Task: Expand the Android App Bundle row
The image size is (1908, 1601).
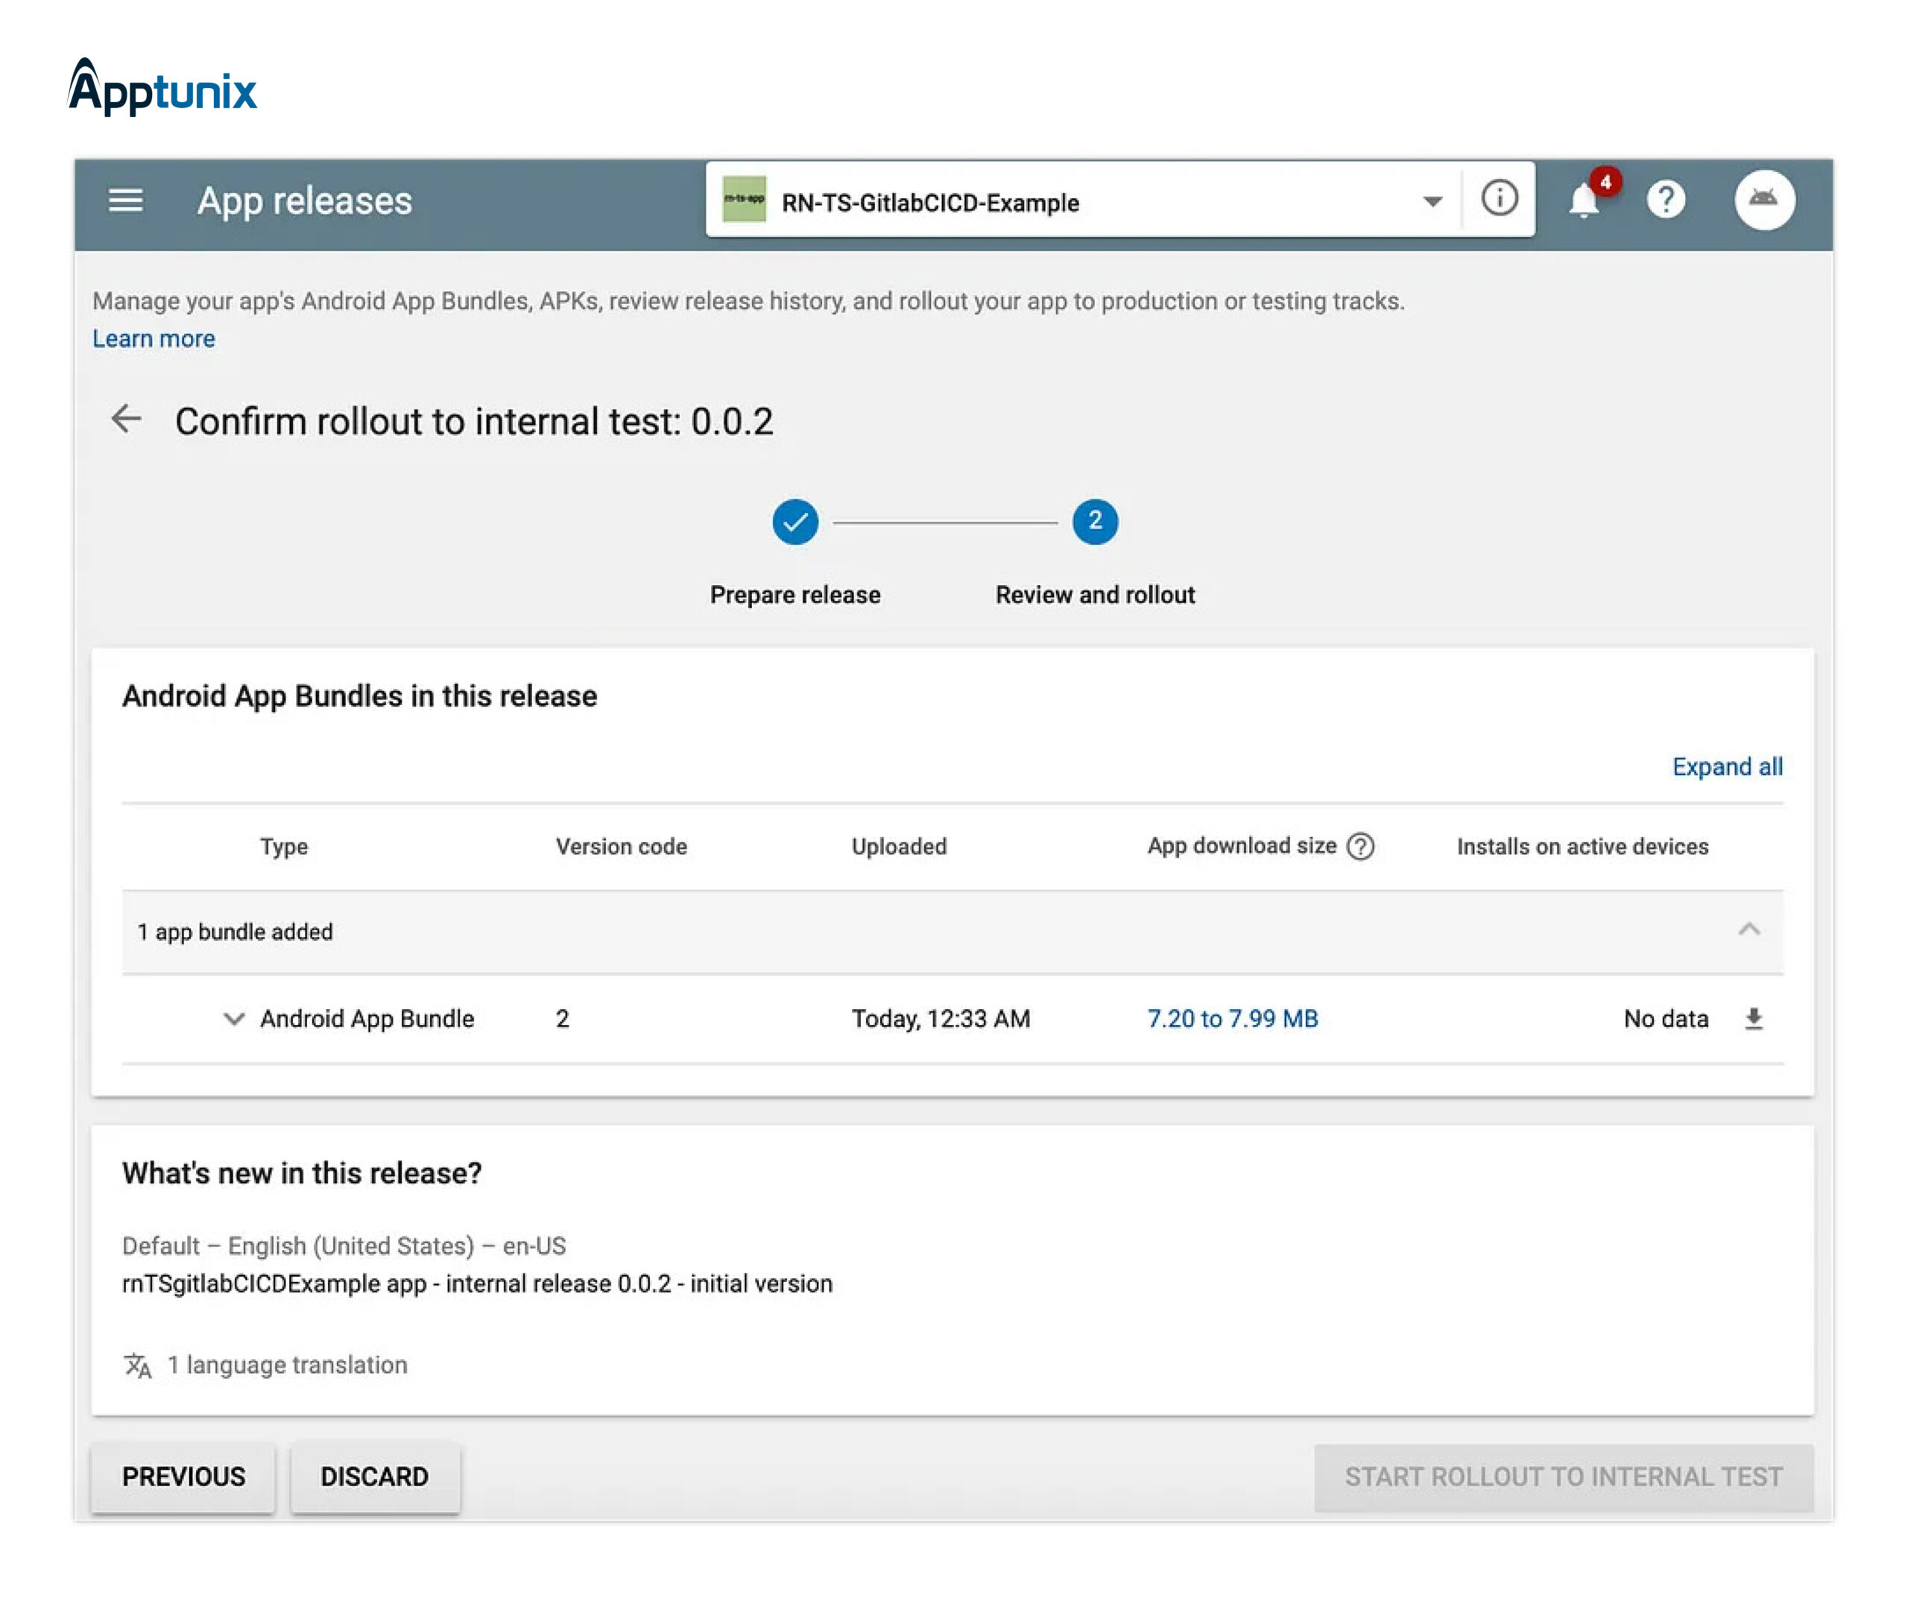Action: tap(233, 1019)
